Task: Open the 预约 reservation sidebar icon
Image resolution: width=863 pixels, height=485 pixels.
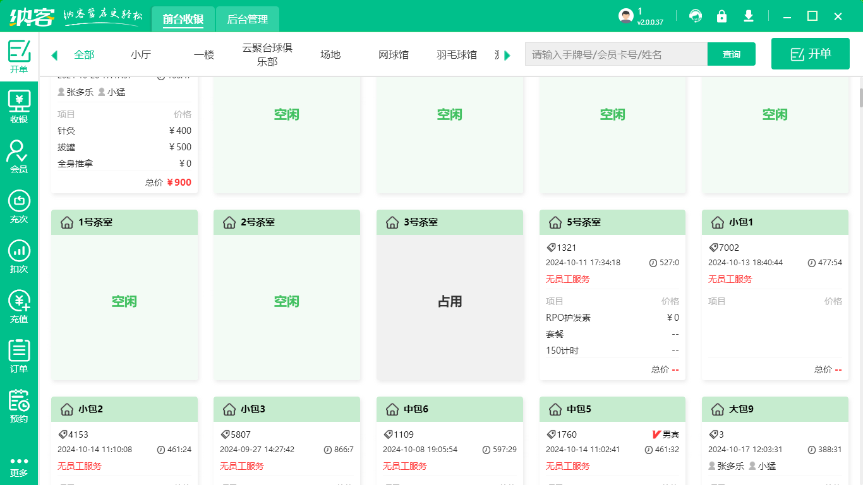Action: pos(19,406)
